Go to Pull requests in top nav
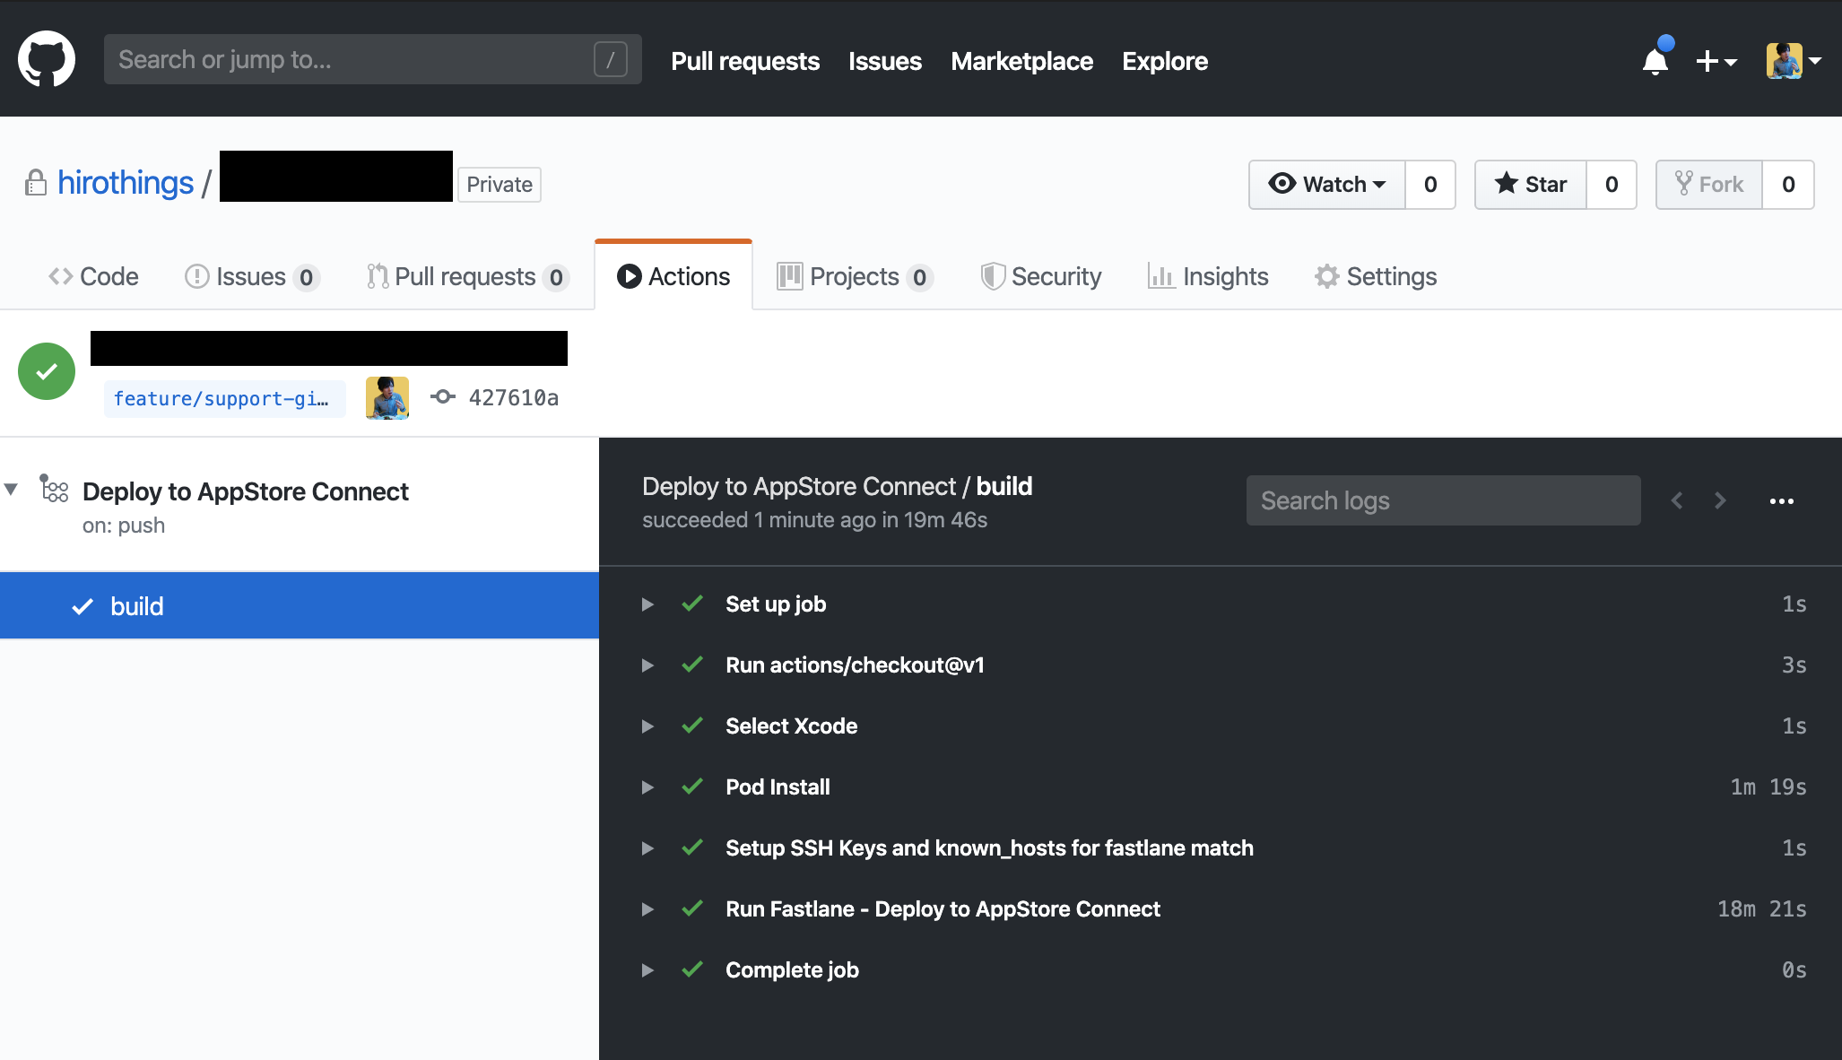The image size is (1842, 1060). pos(745,61)
